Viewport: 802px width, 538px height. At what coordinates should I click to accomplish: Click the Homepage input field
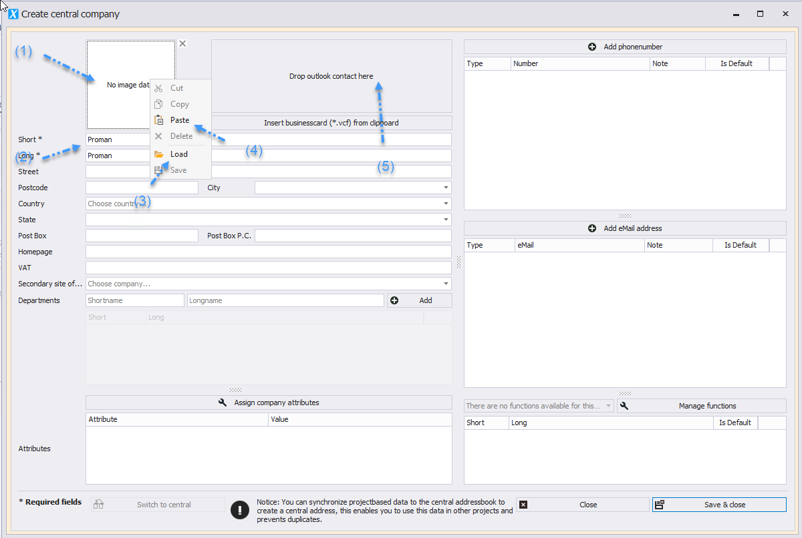269,252
